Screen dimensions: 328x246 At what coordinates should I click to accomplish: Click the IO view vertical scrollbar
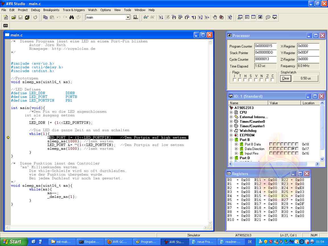(322, 131)
